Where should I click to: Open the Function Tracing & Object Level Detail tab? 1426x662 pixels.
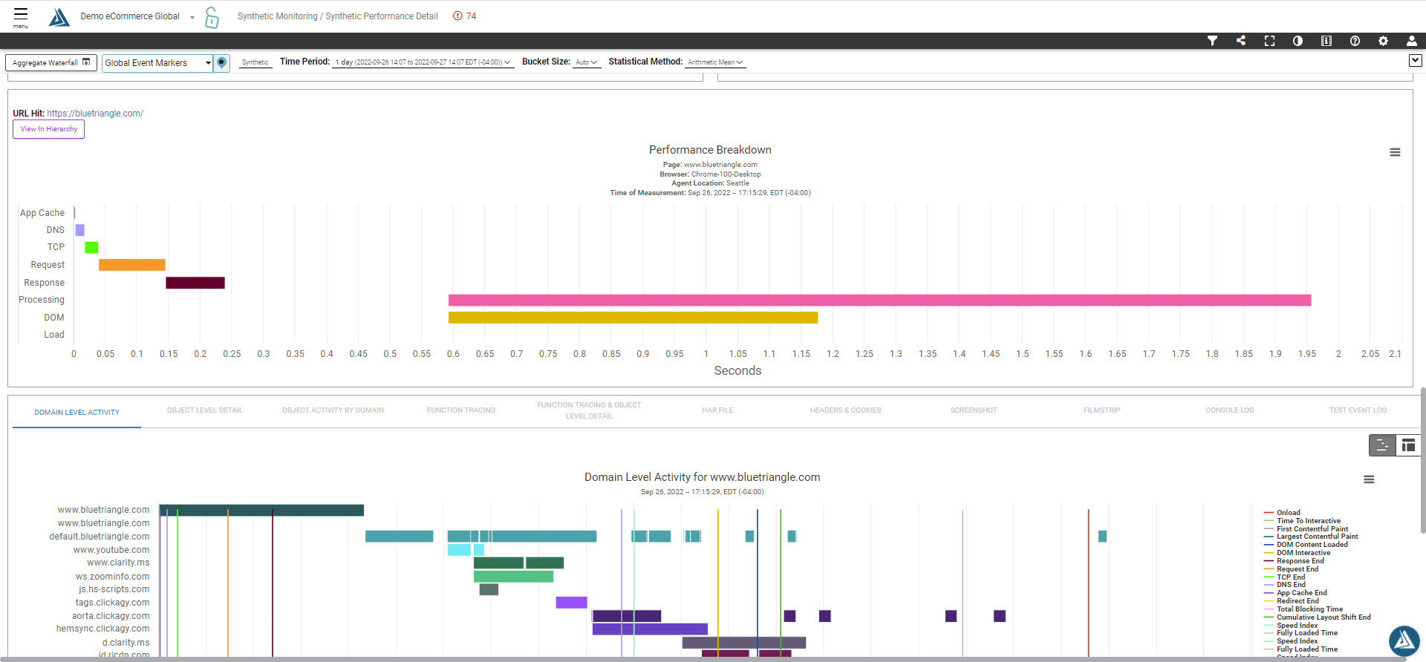click(589, 410)
